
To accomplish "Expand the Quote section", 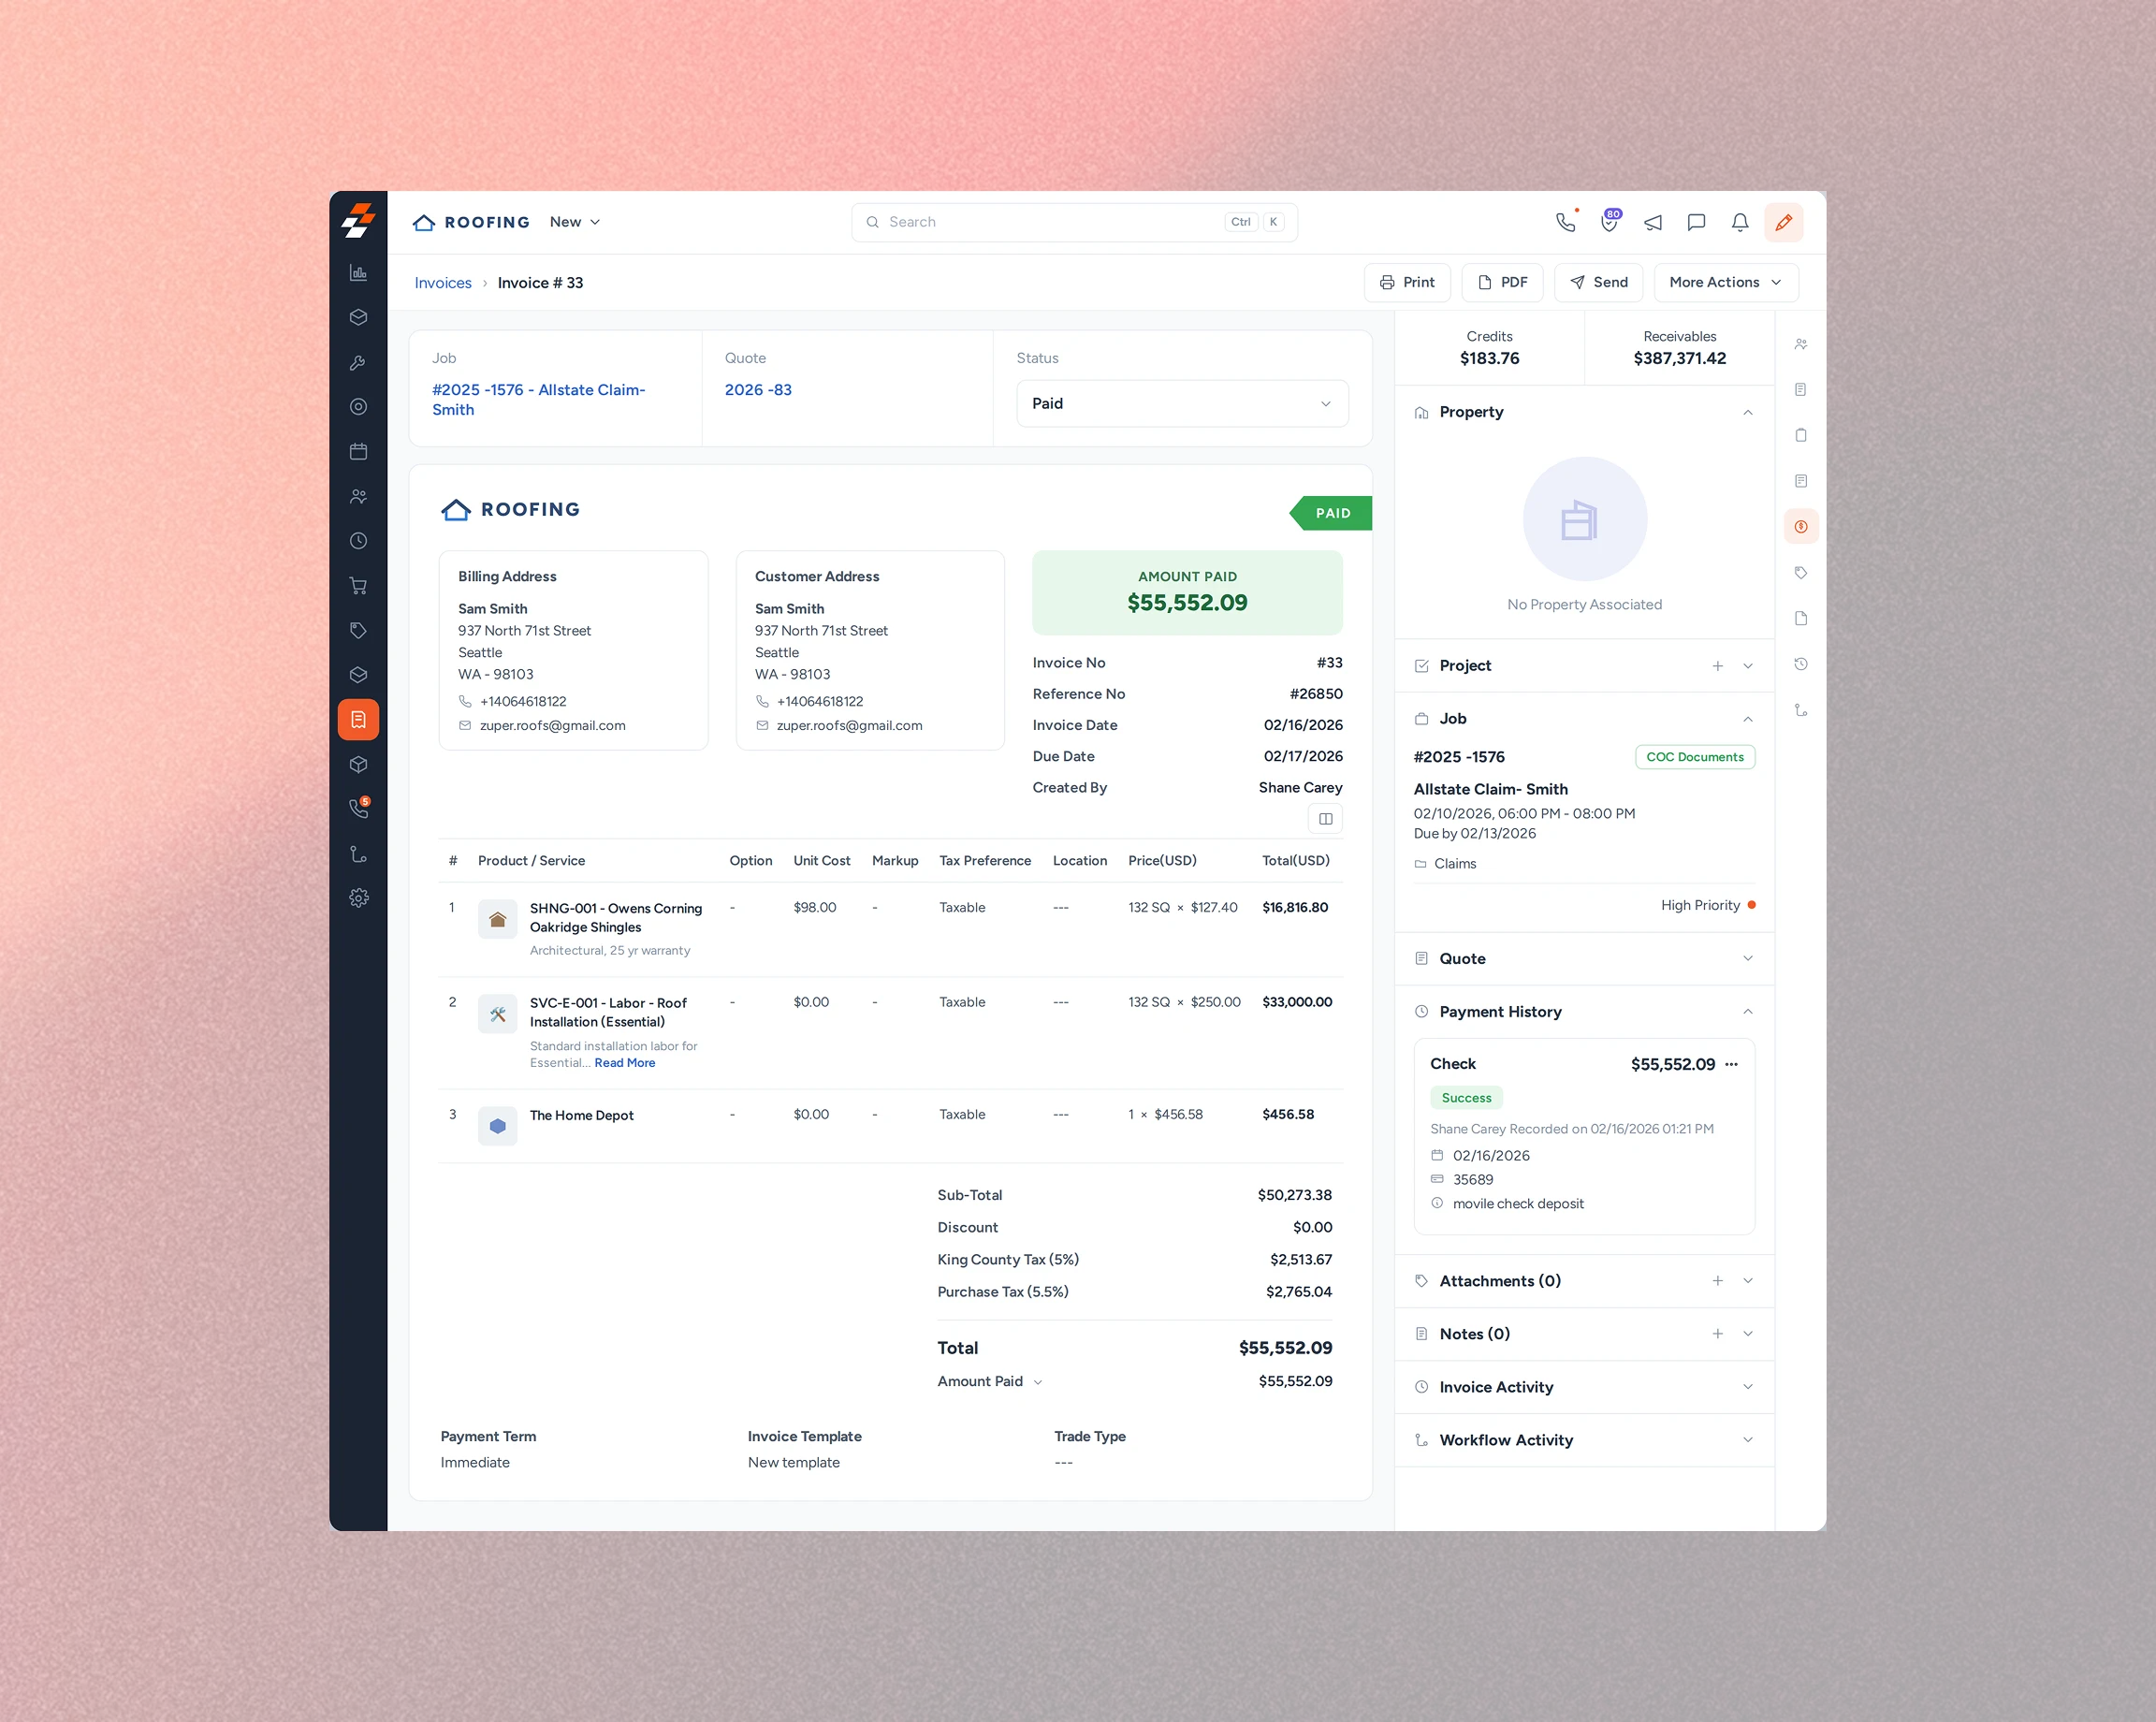I will pos(1747,959).
